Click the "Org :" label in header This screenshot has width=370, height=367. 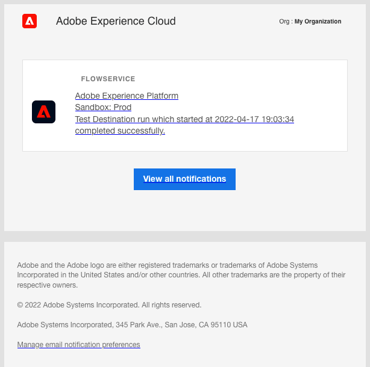coord(286,22)
